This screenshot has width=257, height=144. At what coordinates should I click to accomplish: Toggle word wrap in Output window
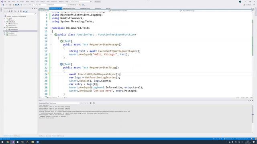94,103
